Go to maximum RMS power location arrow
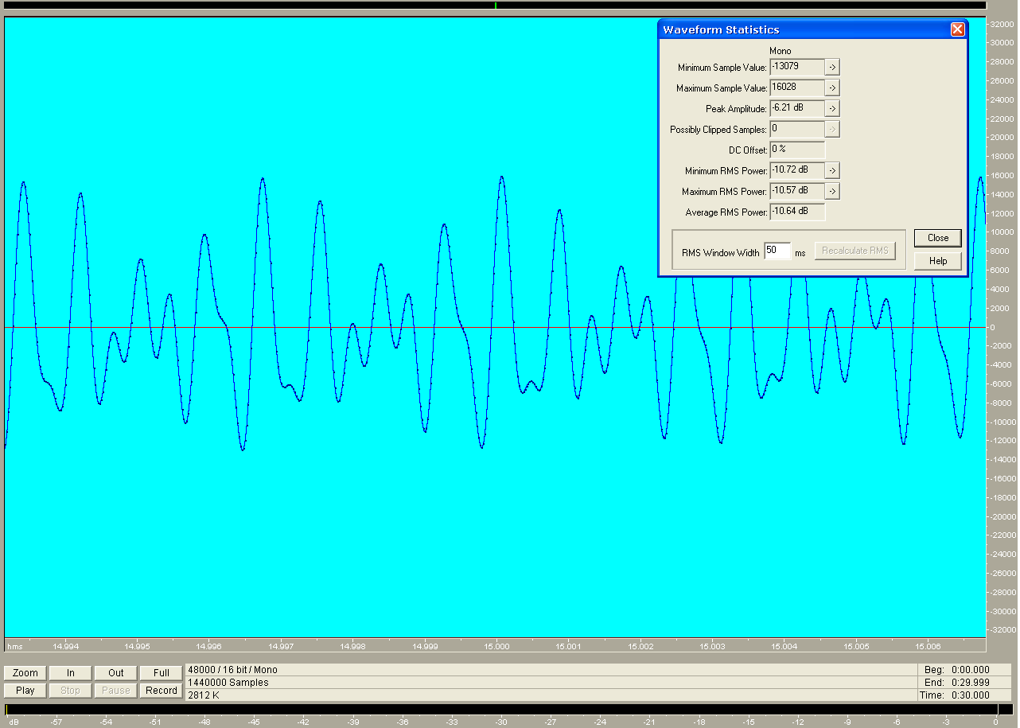This screenshot has width=1020, height=728. point(832,191)
